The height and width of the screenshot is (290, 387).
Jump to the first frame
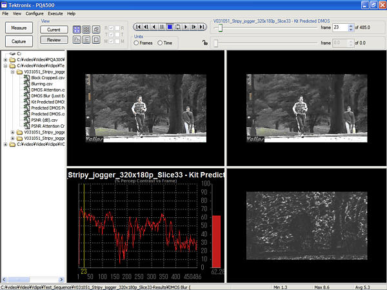point(137,27)
